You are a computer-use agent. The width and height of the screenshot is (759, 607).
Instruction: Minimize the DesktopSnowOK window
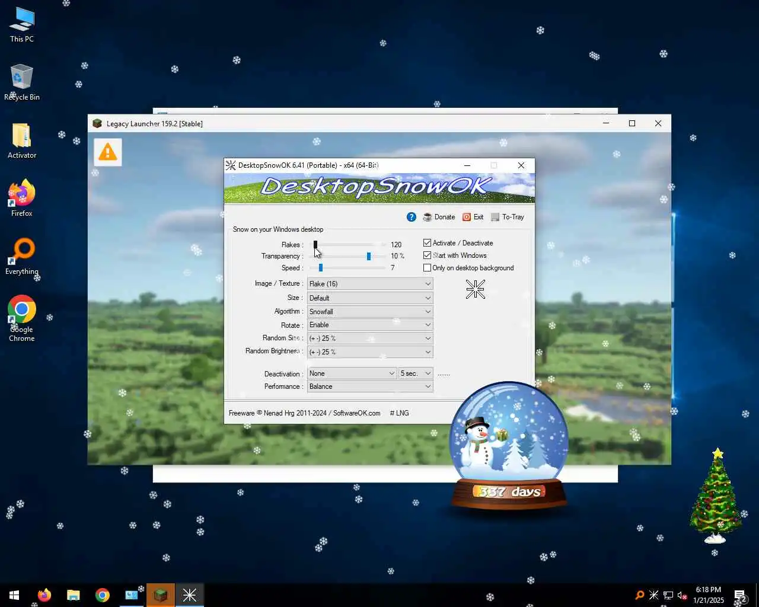pyautogui.click(x=467, y=165)
